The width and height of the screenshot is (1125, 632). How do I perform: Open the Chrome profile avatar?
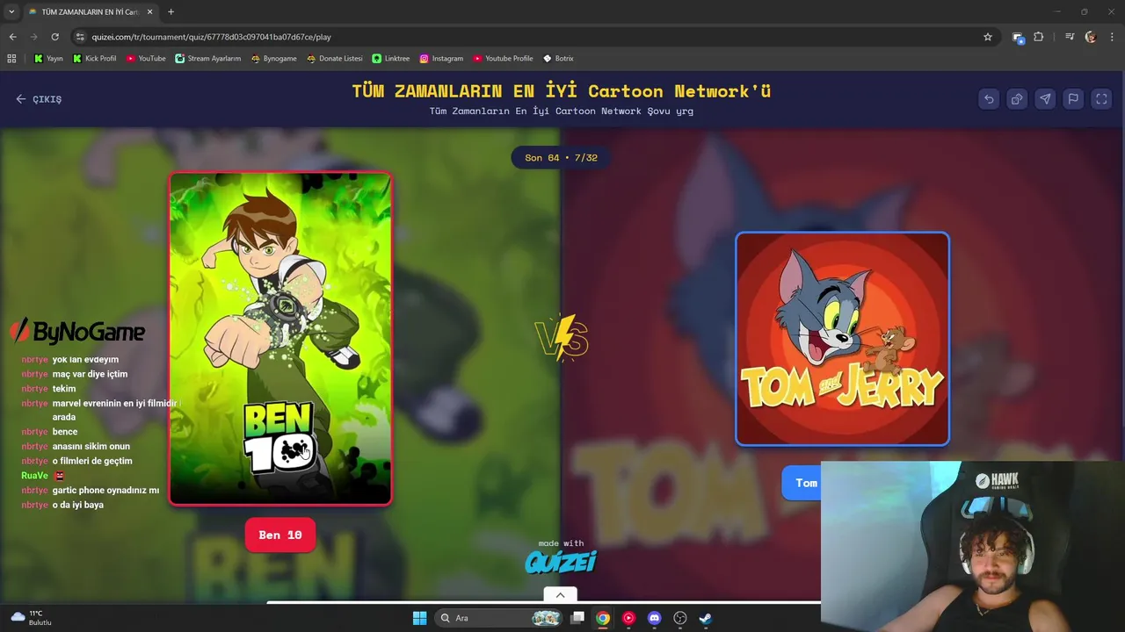coord(1091,37)
